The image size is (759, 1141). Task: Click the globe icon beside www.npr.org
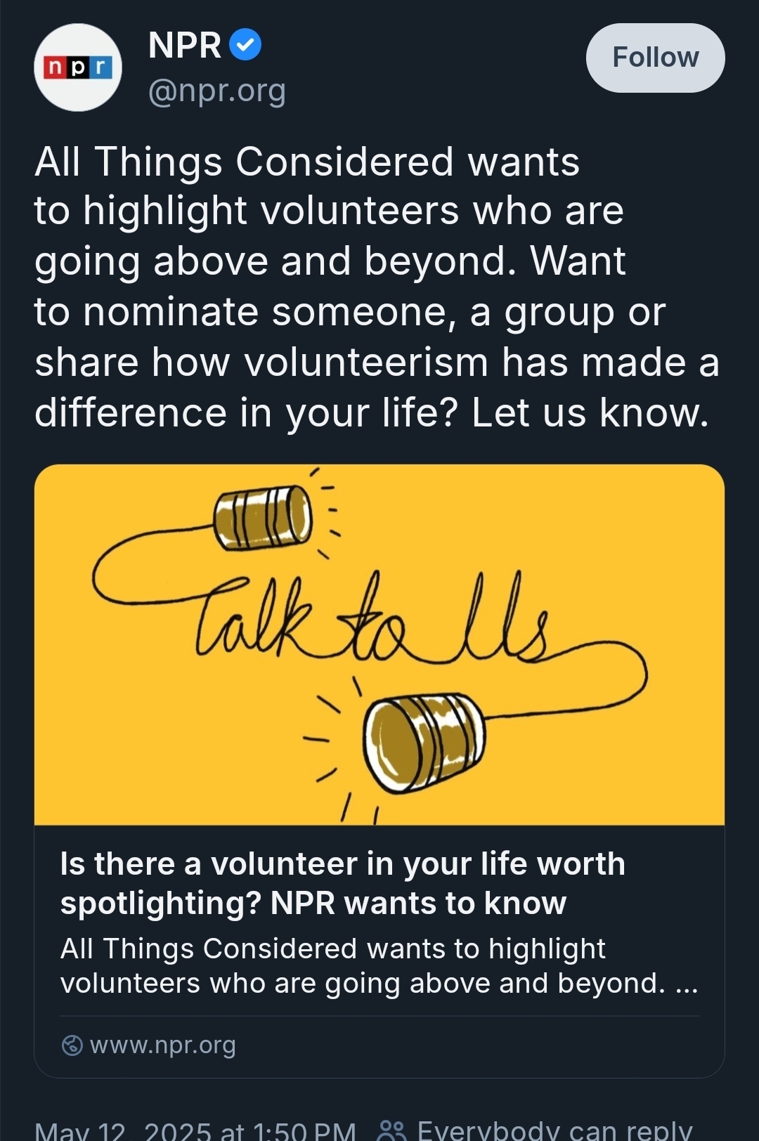tap(72, 1045)
